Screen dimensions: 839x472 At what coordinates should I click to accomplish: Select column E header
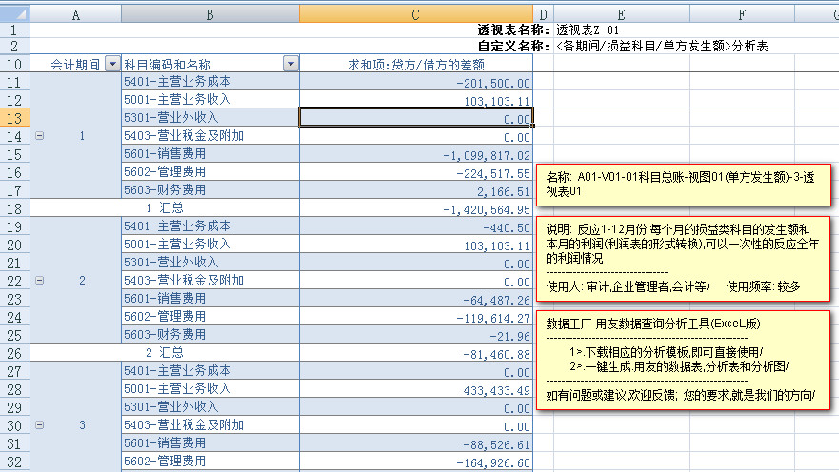pyautogui.click(x=620, y=14)
